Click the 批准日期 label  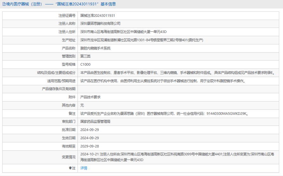pos(69,130)
